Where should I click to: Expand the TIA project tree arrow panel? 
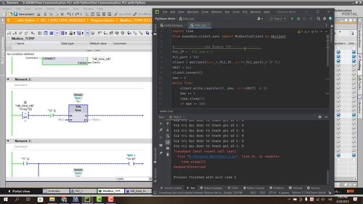tap(2, 20)
